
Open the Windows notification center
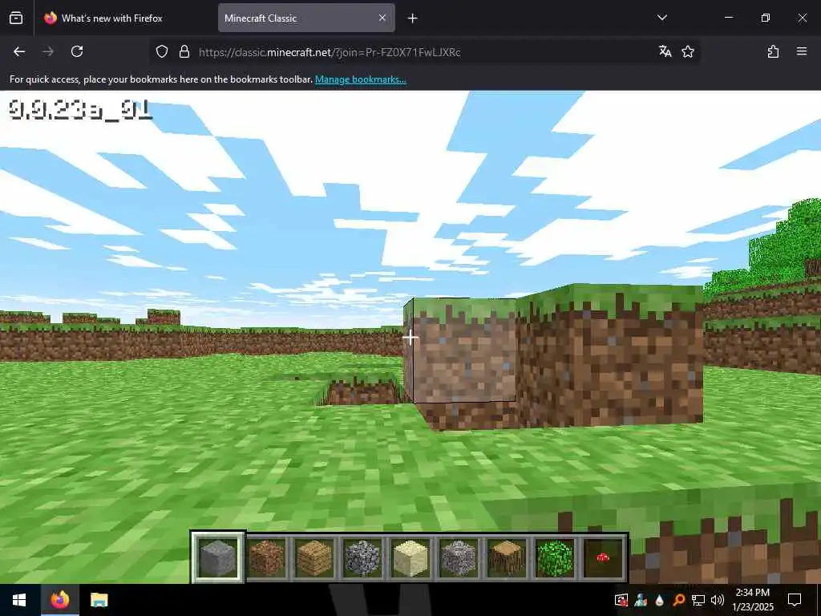(795, 600)
